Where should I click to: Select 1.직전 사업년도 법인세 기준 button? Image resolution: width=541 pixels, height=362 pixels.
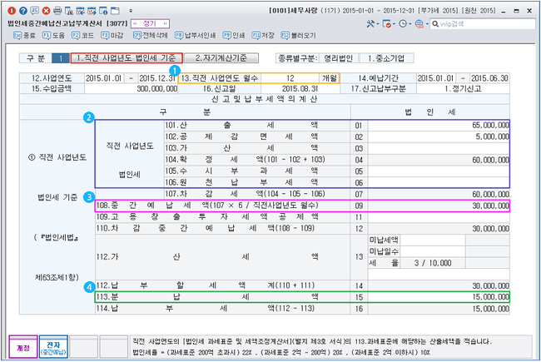coord(127,58)
